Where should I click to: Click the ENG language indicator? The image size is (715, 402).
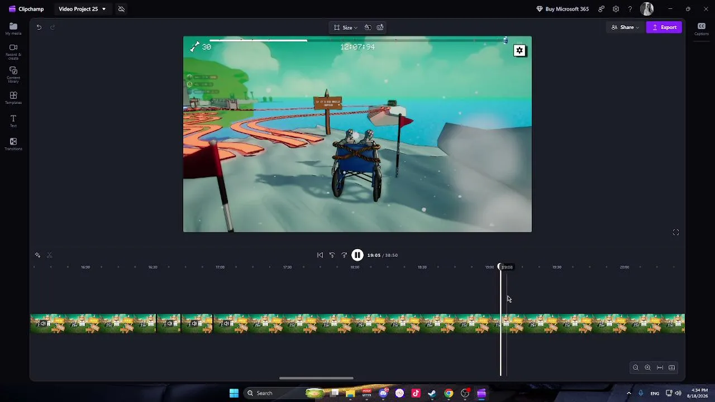[655, 393]
